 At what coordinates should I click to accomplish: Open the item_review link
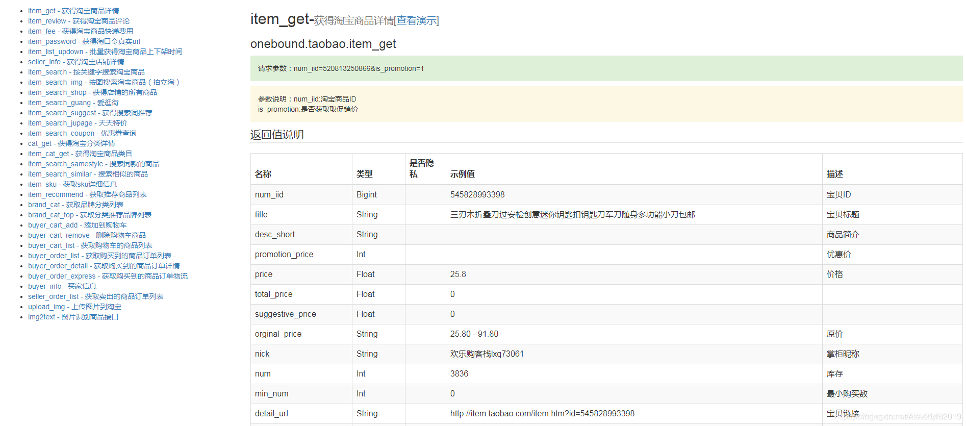[79, 21]
